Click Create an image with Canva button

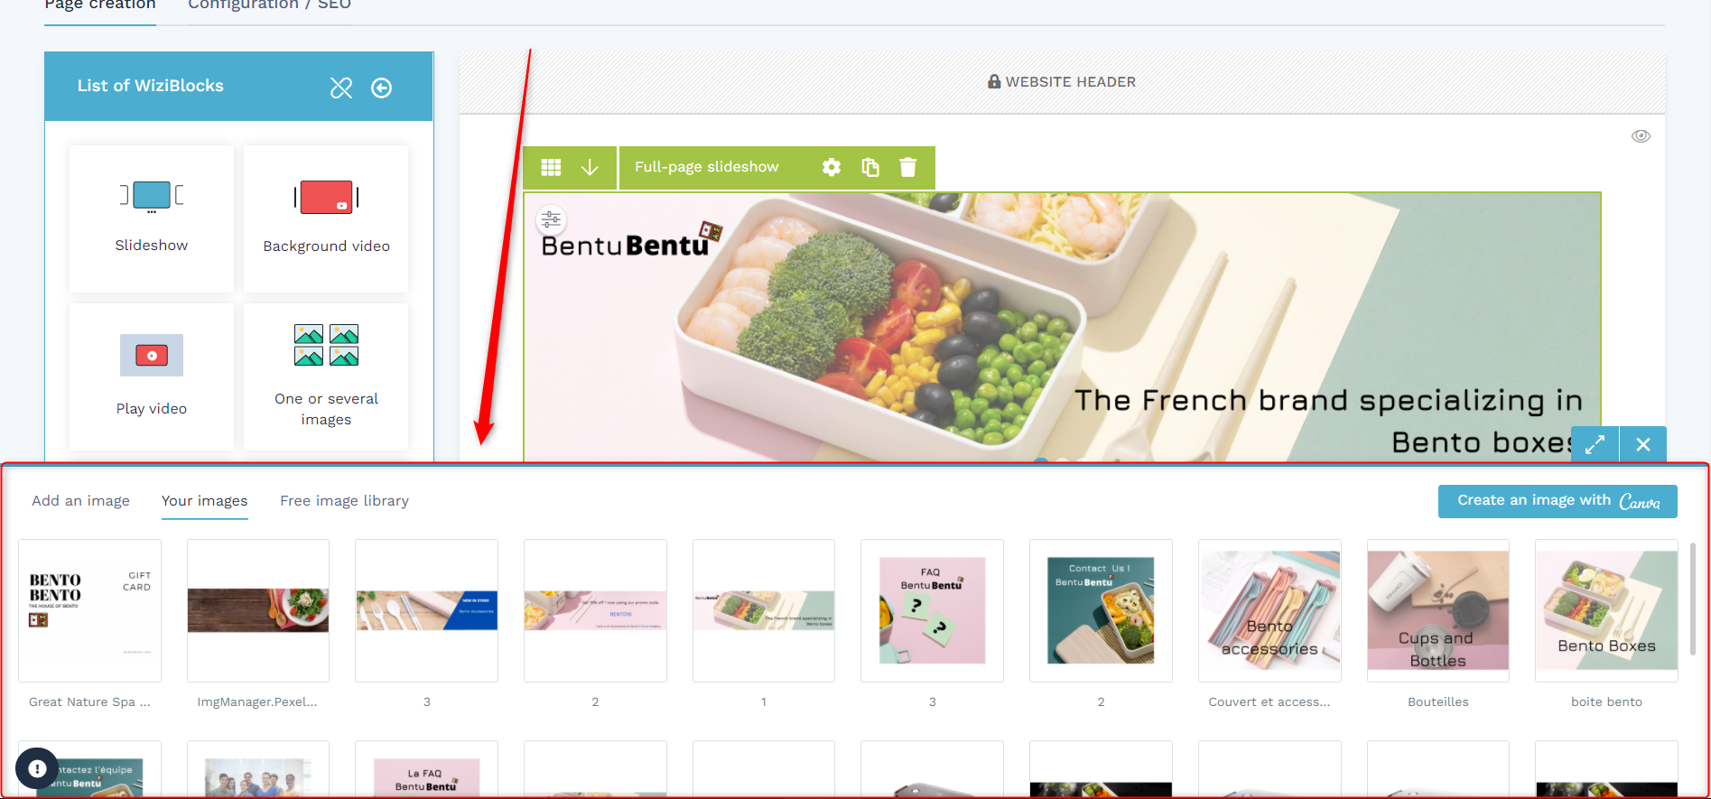pyautogui.click(x=1558, y=501)
